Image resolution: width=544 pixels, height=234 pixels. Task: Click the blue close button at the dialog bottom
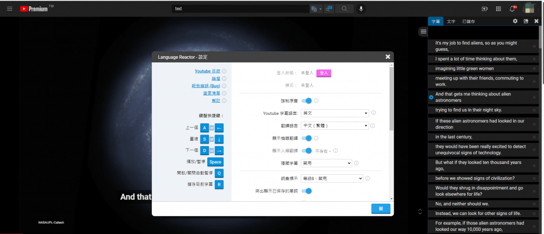[380, 209]
